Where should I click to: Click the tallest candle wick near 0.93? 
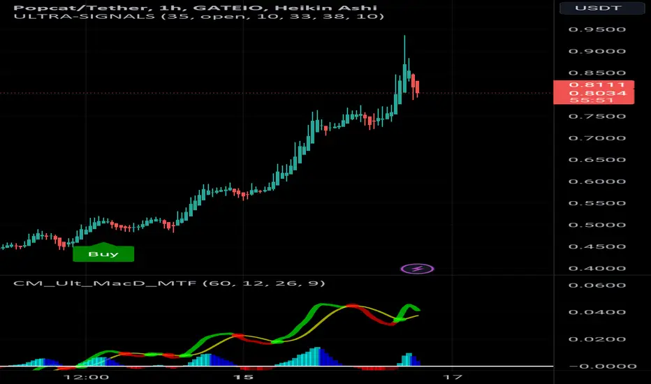pos(404,50)
